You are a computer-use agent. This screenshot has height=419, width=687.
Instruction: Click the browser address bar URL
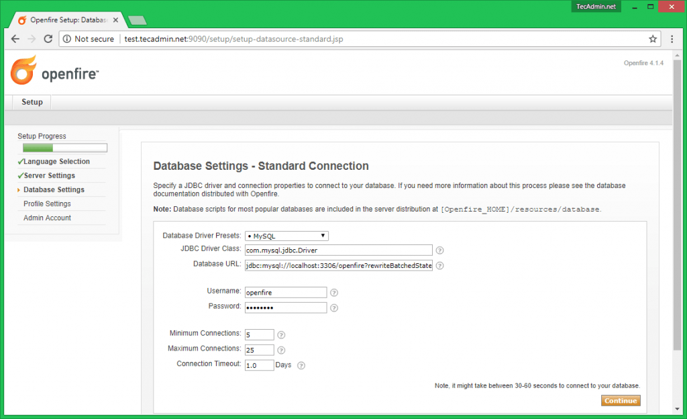pyautogui.click(x=233, y=39)
